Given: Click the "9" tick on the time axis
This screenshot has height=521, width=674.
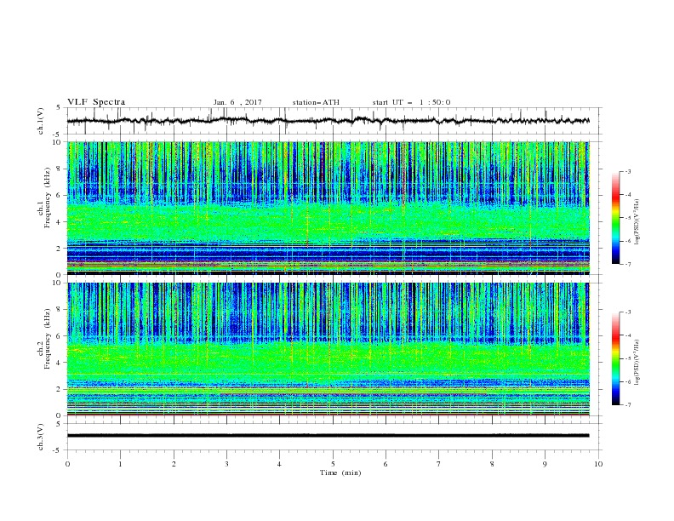Looking at the screenshot, I should tap(545, 464).
